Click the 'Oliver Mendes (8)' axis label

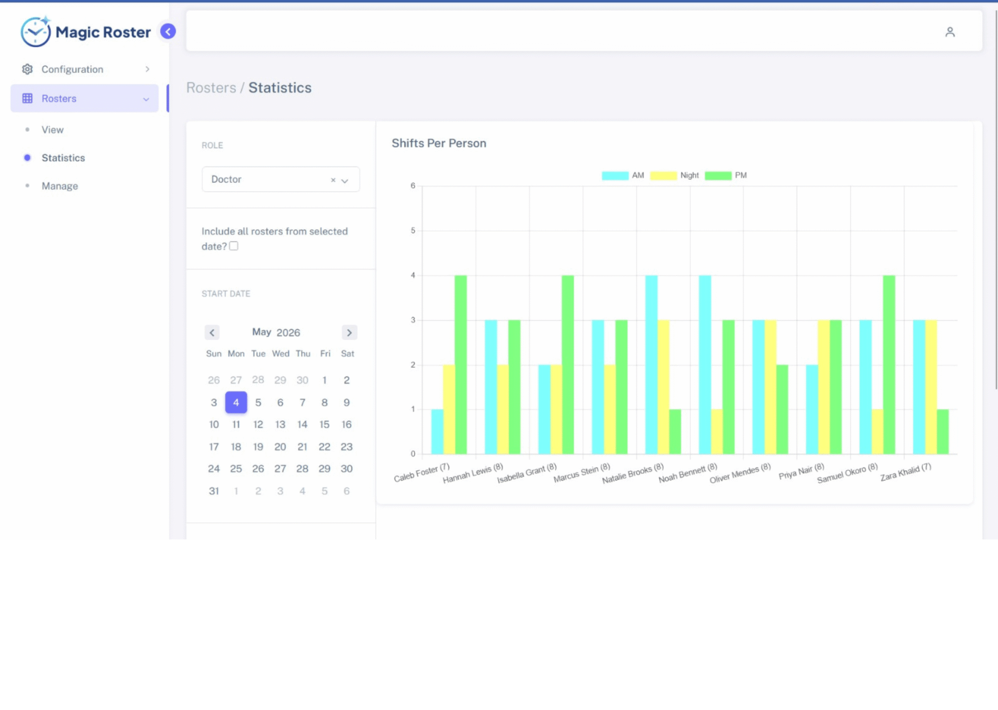(x=740, y=473)
